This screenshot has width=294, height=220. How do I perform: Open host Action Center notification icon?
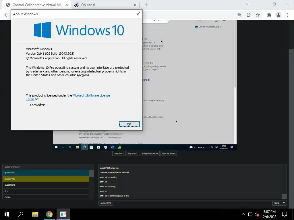pos(285,214)
